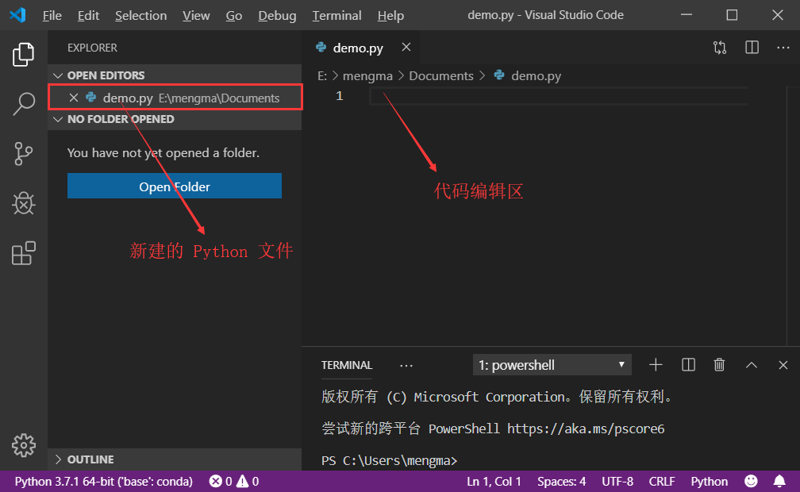Split the editor using the split icon
The width and height of the screenshot is (800, 492).
751,48
